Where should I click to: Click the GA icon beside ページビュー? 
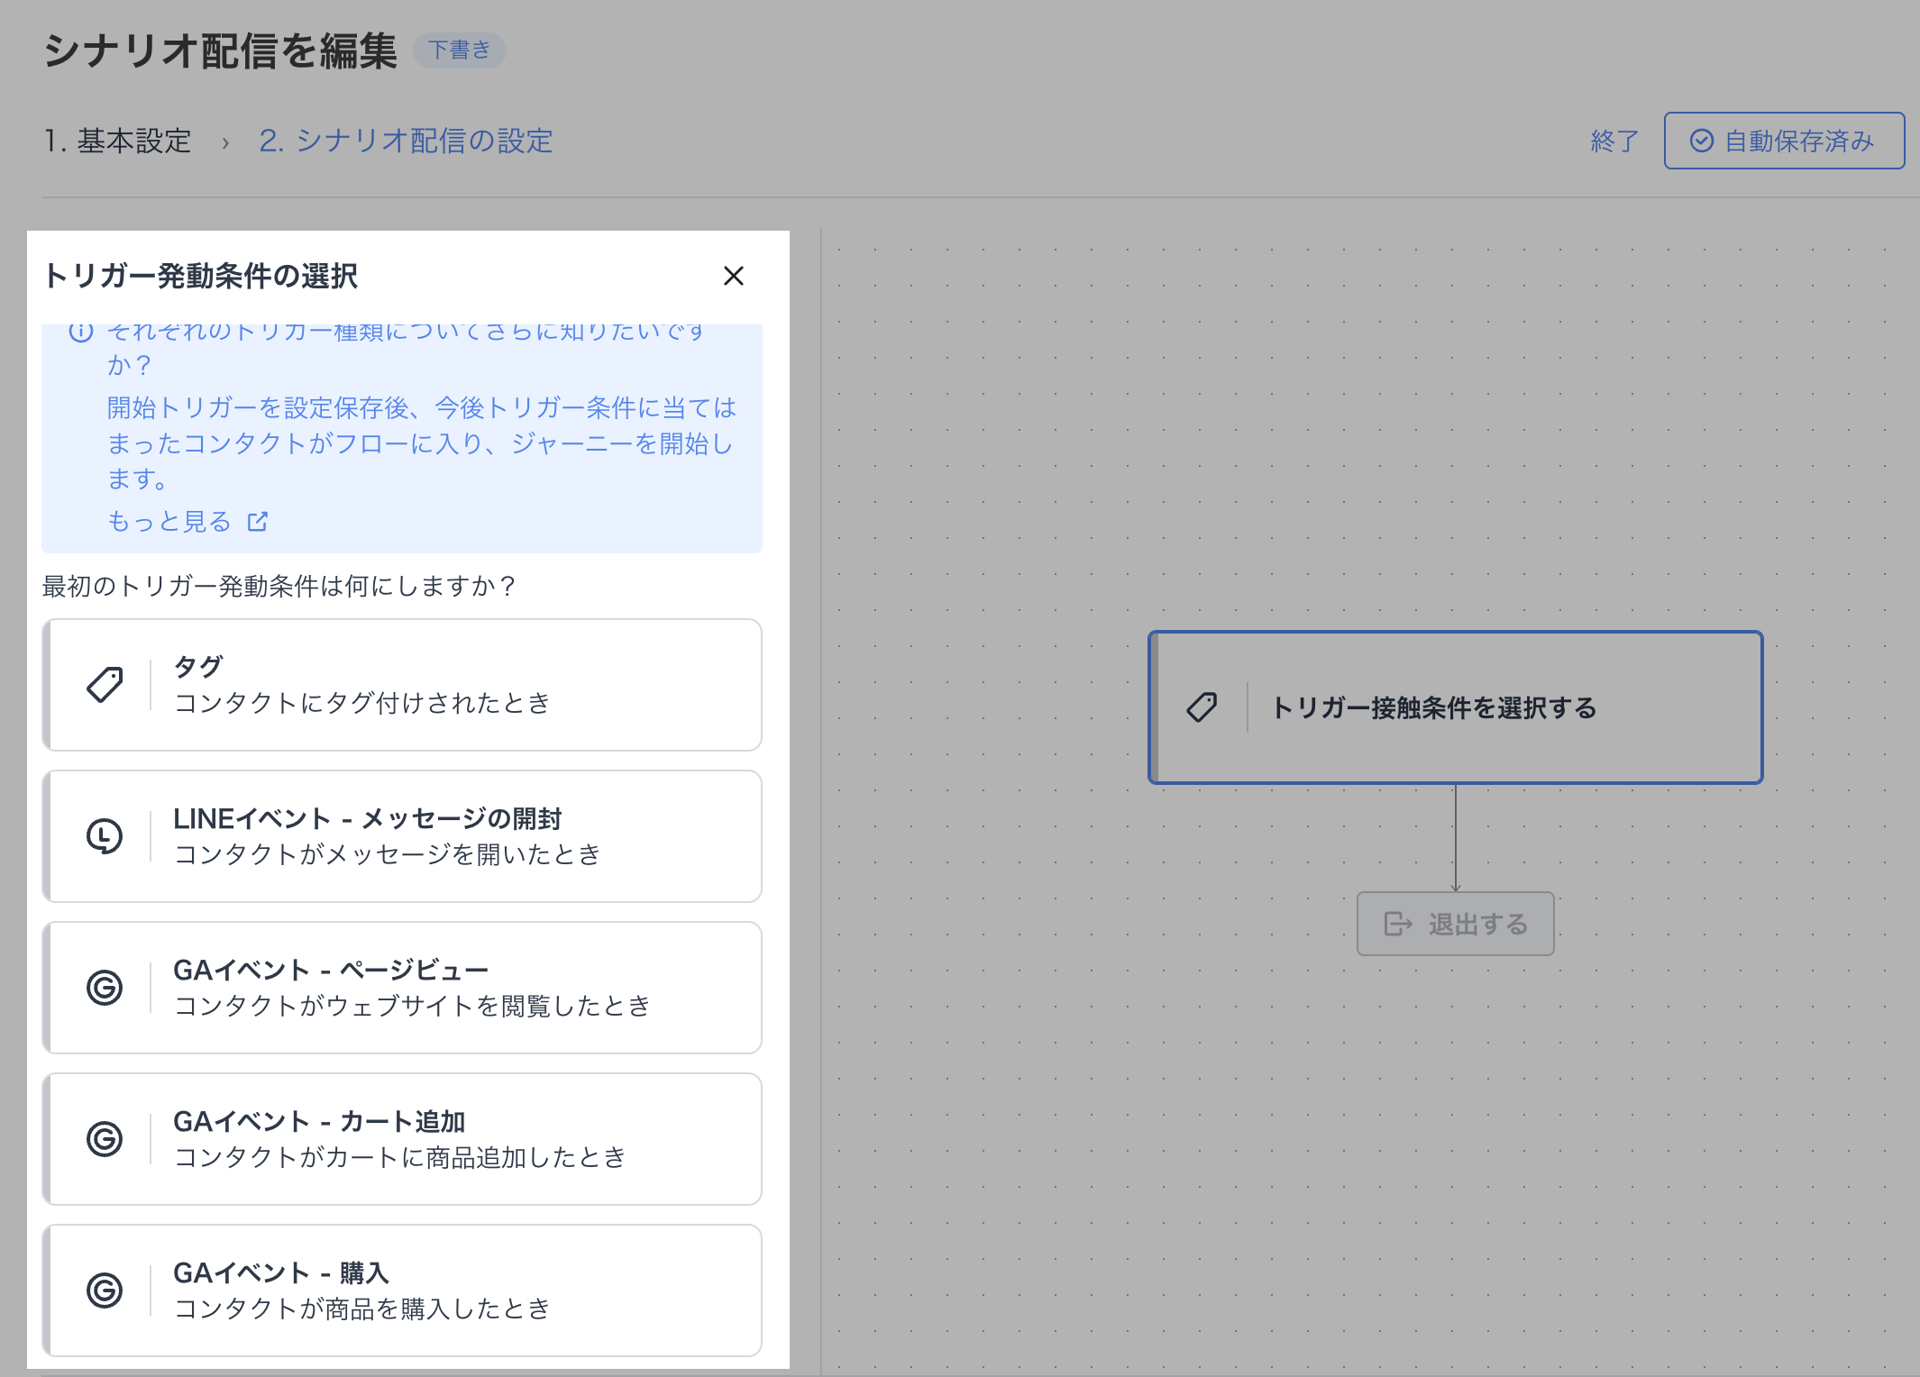(x=105, y=988)
